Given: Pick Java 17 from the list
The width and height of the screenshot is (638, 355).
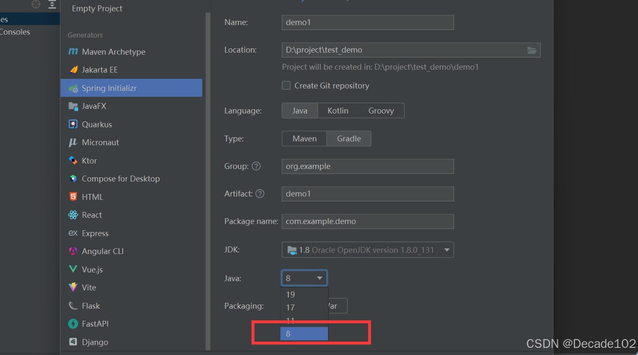Looking at the screenshot, I should 304,307.
